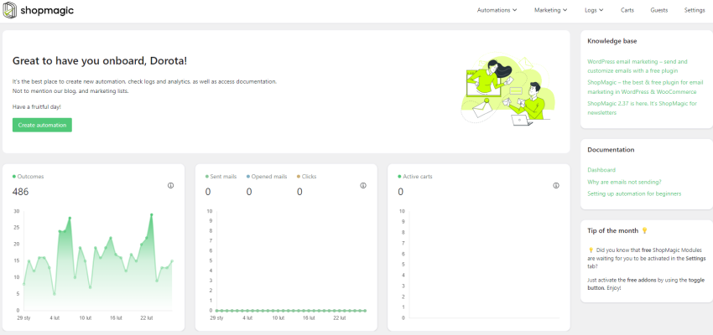Open the Dashboard documentation link

(601, 170)
